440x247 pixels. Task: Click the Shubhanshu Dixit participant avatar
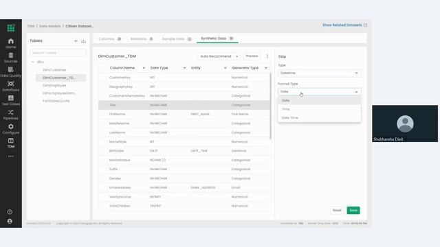coord(405,123)
